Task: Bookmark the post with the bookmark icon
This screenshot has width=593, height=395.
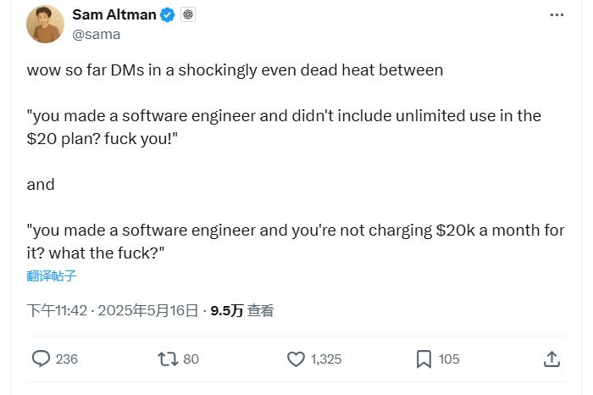Action: pyautogui.click(x=424, y=359)
